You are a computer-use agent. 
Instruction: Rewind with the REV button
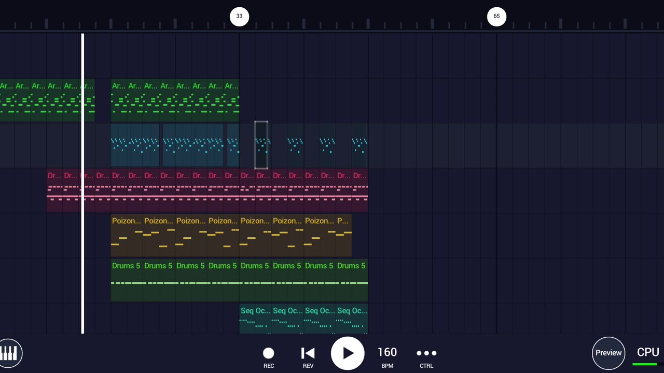point(308,357)
